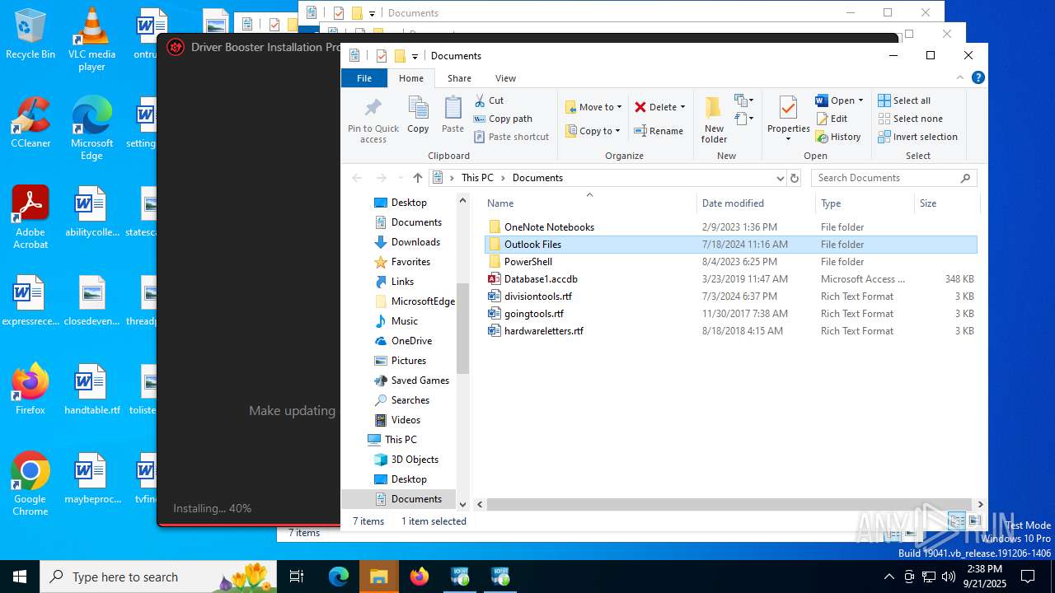Click Copy path in Clipboard group
Image resolution: width=1055 pixels, height=593 pixels.
click(x=503, y=119)
